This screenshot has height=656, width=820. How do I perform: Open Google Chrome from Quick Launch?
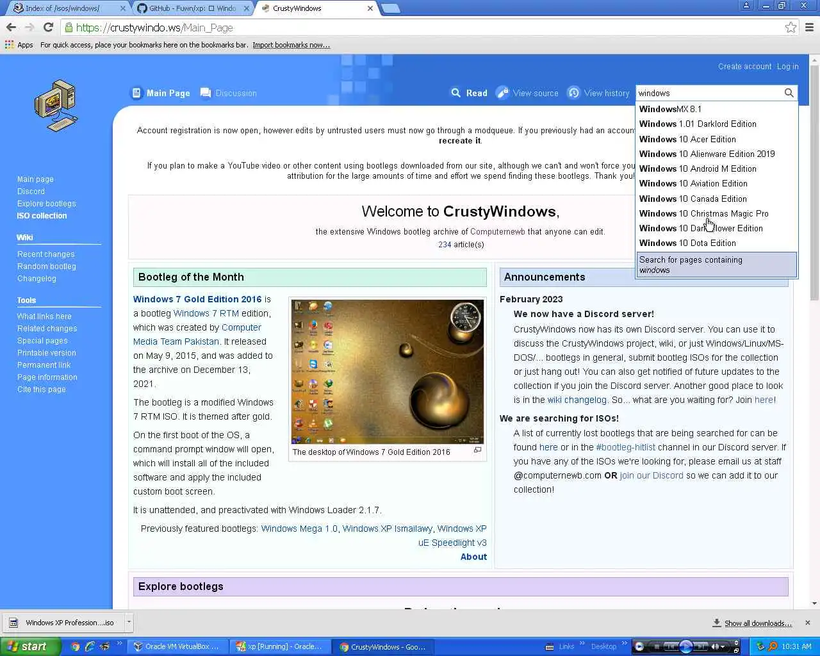coord(76,647)
